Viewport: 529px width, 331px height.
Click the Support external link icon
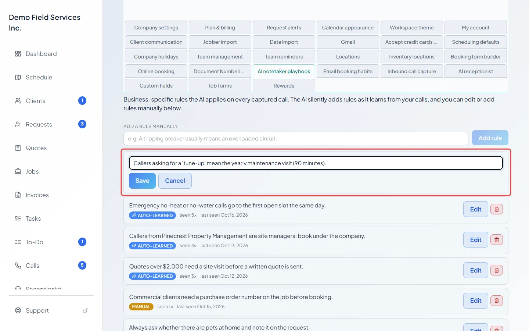coord(85,310)
